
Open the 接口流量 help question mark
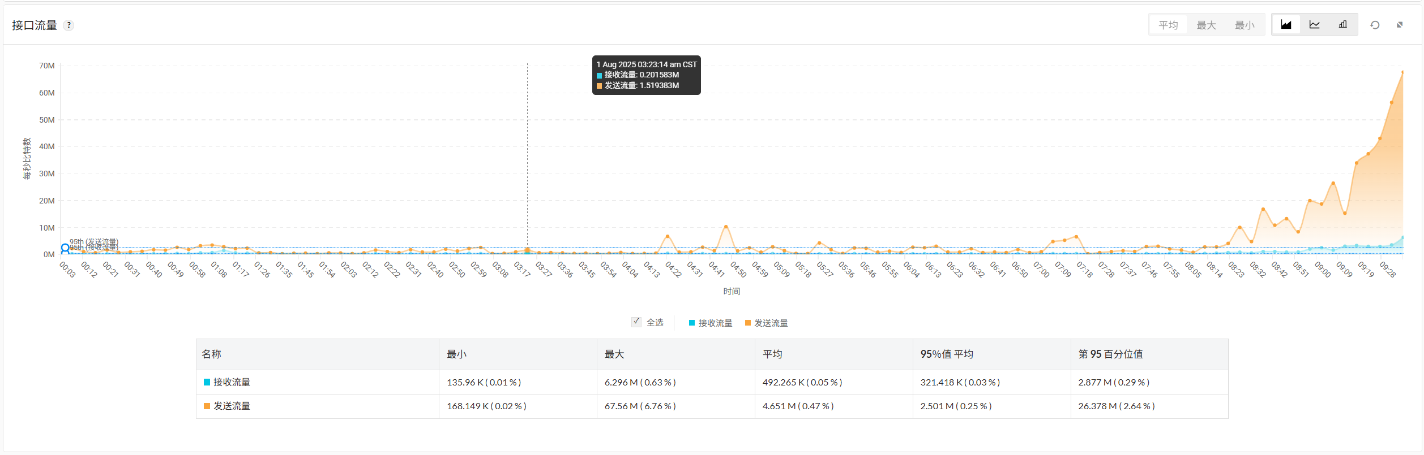tap(69, 25)
